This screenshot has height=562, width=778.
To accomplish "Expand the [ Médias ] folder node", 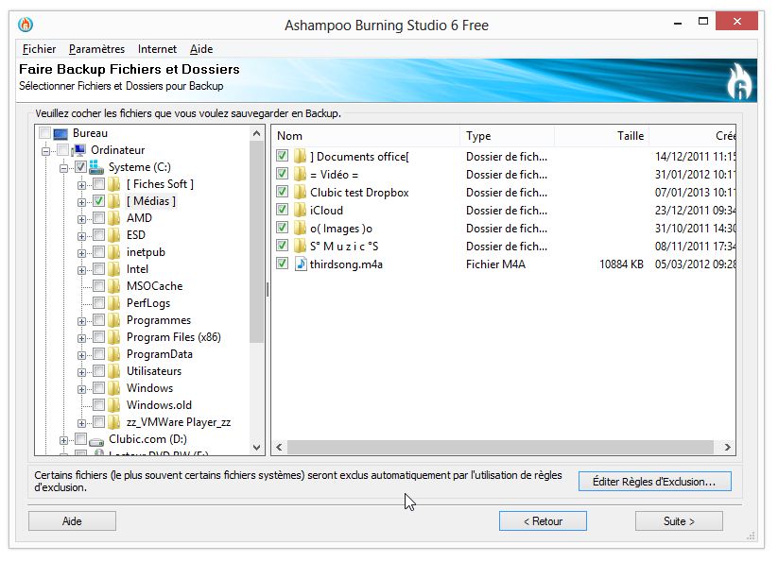I will click(81, 202).
